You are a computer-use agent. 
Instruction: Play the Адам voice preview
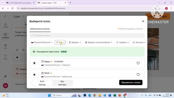click(35, 63)
